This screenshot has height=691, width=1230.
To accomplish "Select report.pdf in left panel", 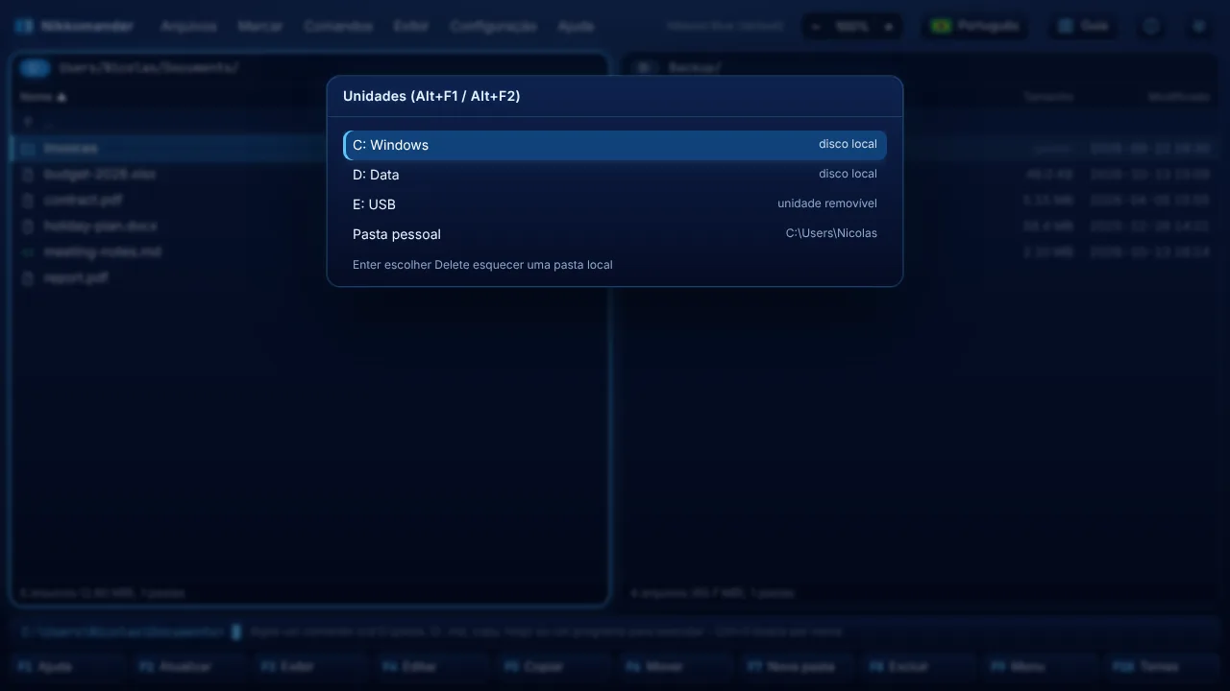I will 309,278.
